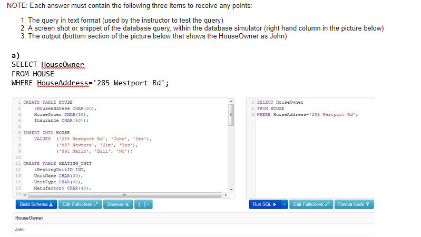
Task: Click HouseAddress CHAR(50) schema line
Action: [65, 108]
